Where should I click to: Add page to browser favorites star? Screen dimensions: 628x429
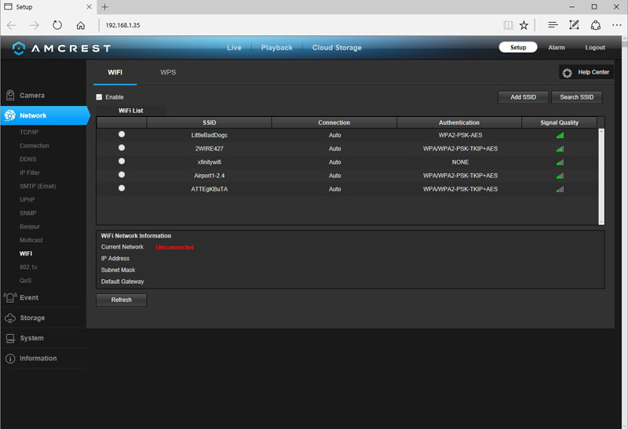click(524, 25)
